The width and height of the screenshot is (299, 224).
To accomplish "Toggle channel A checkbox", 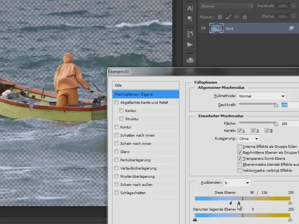I will click(253, 130).
